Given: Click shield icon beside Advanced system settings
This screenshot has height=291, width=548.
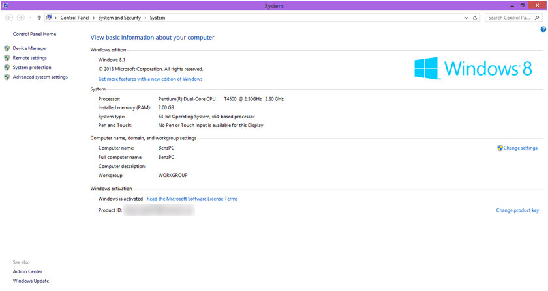Looking at the screenshot, I should [x=7, y=77].
